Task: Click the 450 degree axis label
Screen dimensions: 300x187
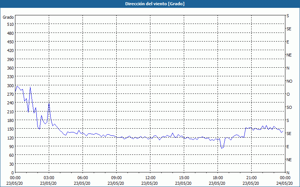Action: (10, 42)
